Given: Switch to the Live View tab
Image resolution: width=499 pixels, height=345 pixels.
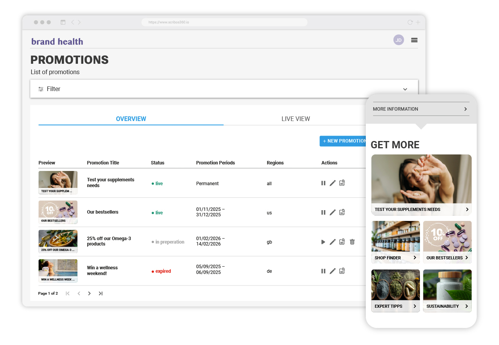Looking at the screenshot, I should coord(296,119).
